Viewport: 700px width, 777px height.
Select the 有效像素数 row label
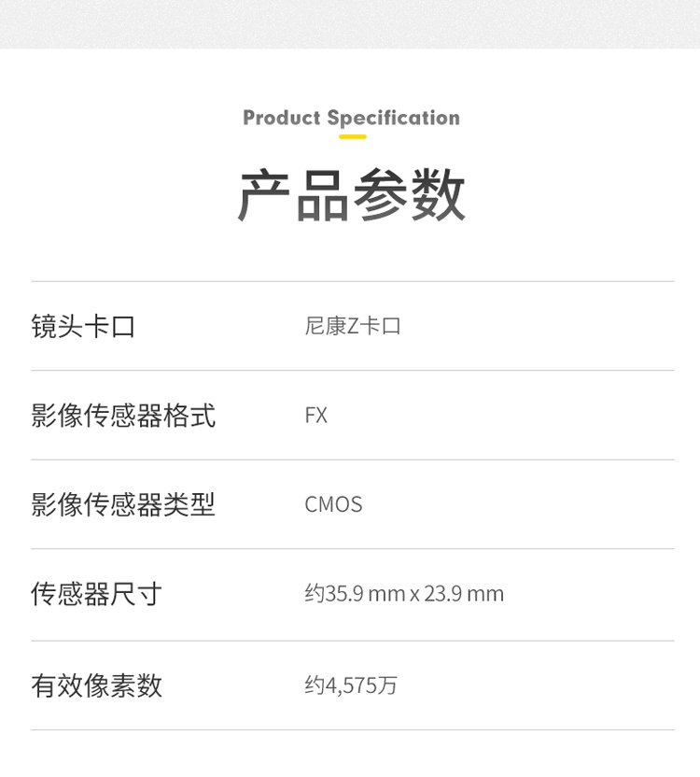[x=96, y=685]
